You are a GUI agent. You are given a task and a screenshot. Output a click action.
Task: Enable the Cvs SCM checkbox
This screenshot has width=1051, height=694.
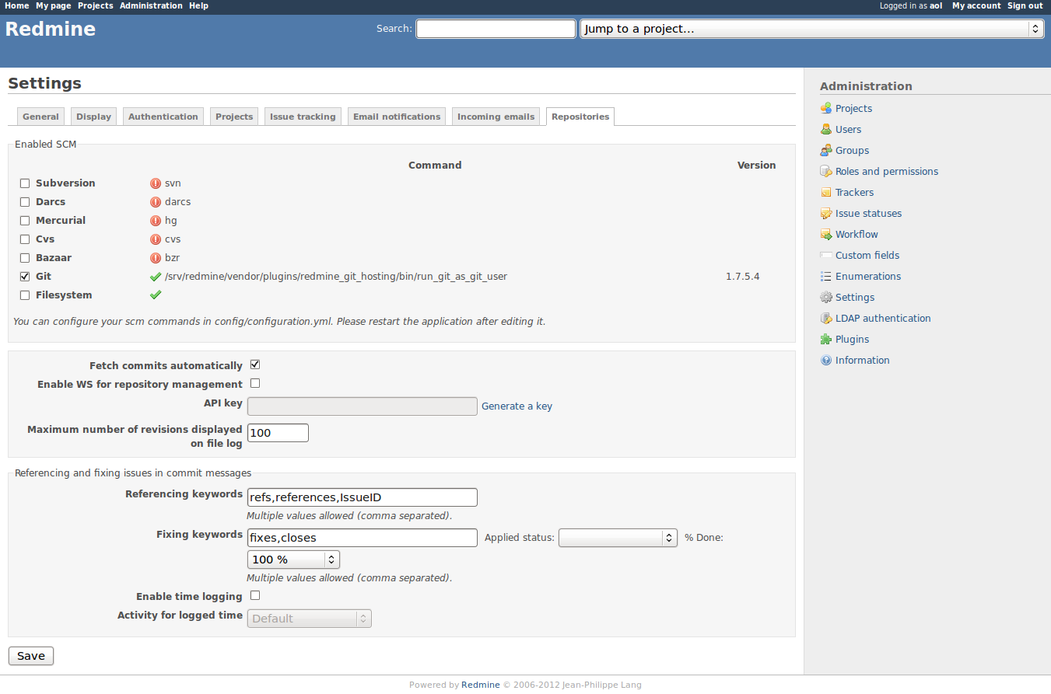pyautogui.click(x=25, y=239)
